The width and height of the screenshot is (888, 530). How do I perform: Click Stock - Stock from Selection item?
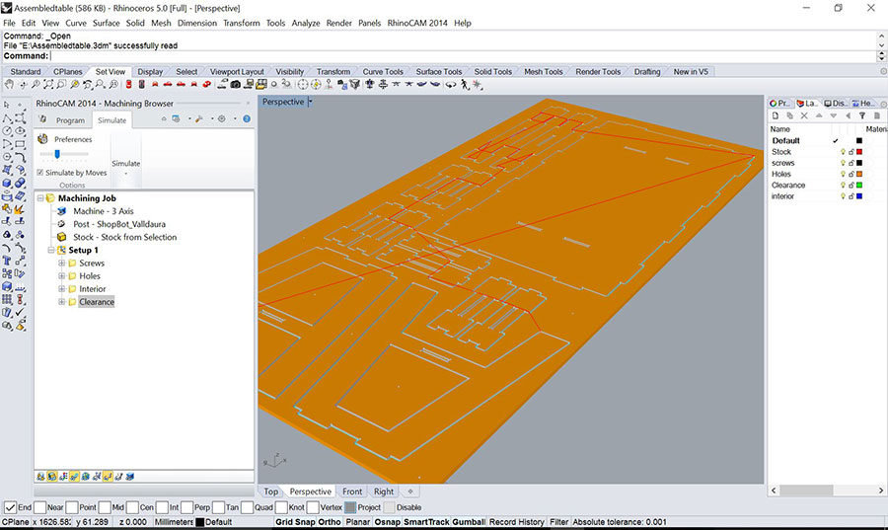pyautogui.click(x=124, y=237)
